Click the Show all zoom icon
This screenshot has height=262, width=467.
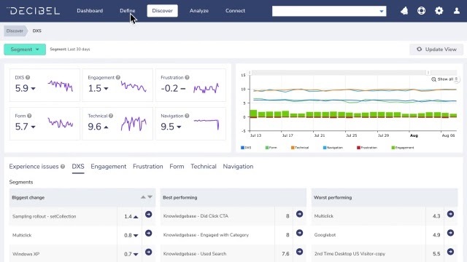(x=433, y=79)
